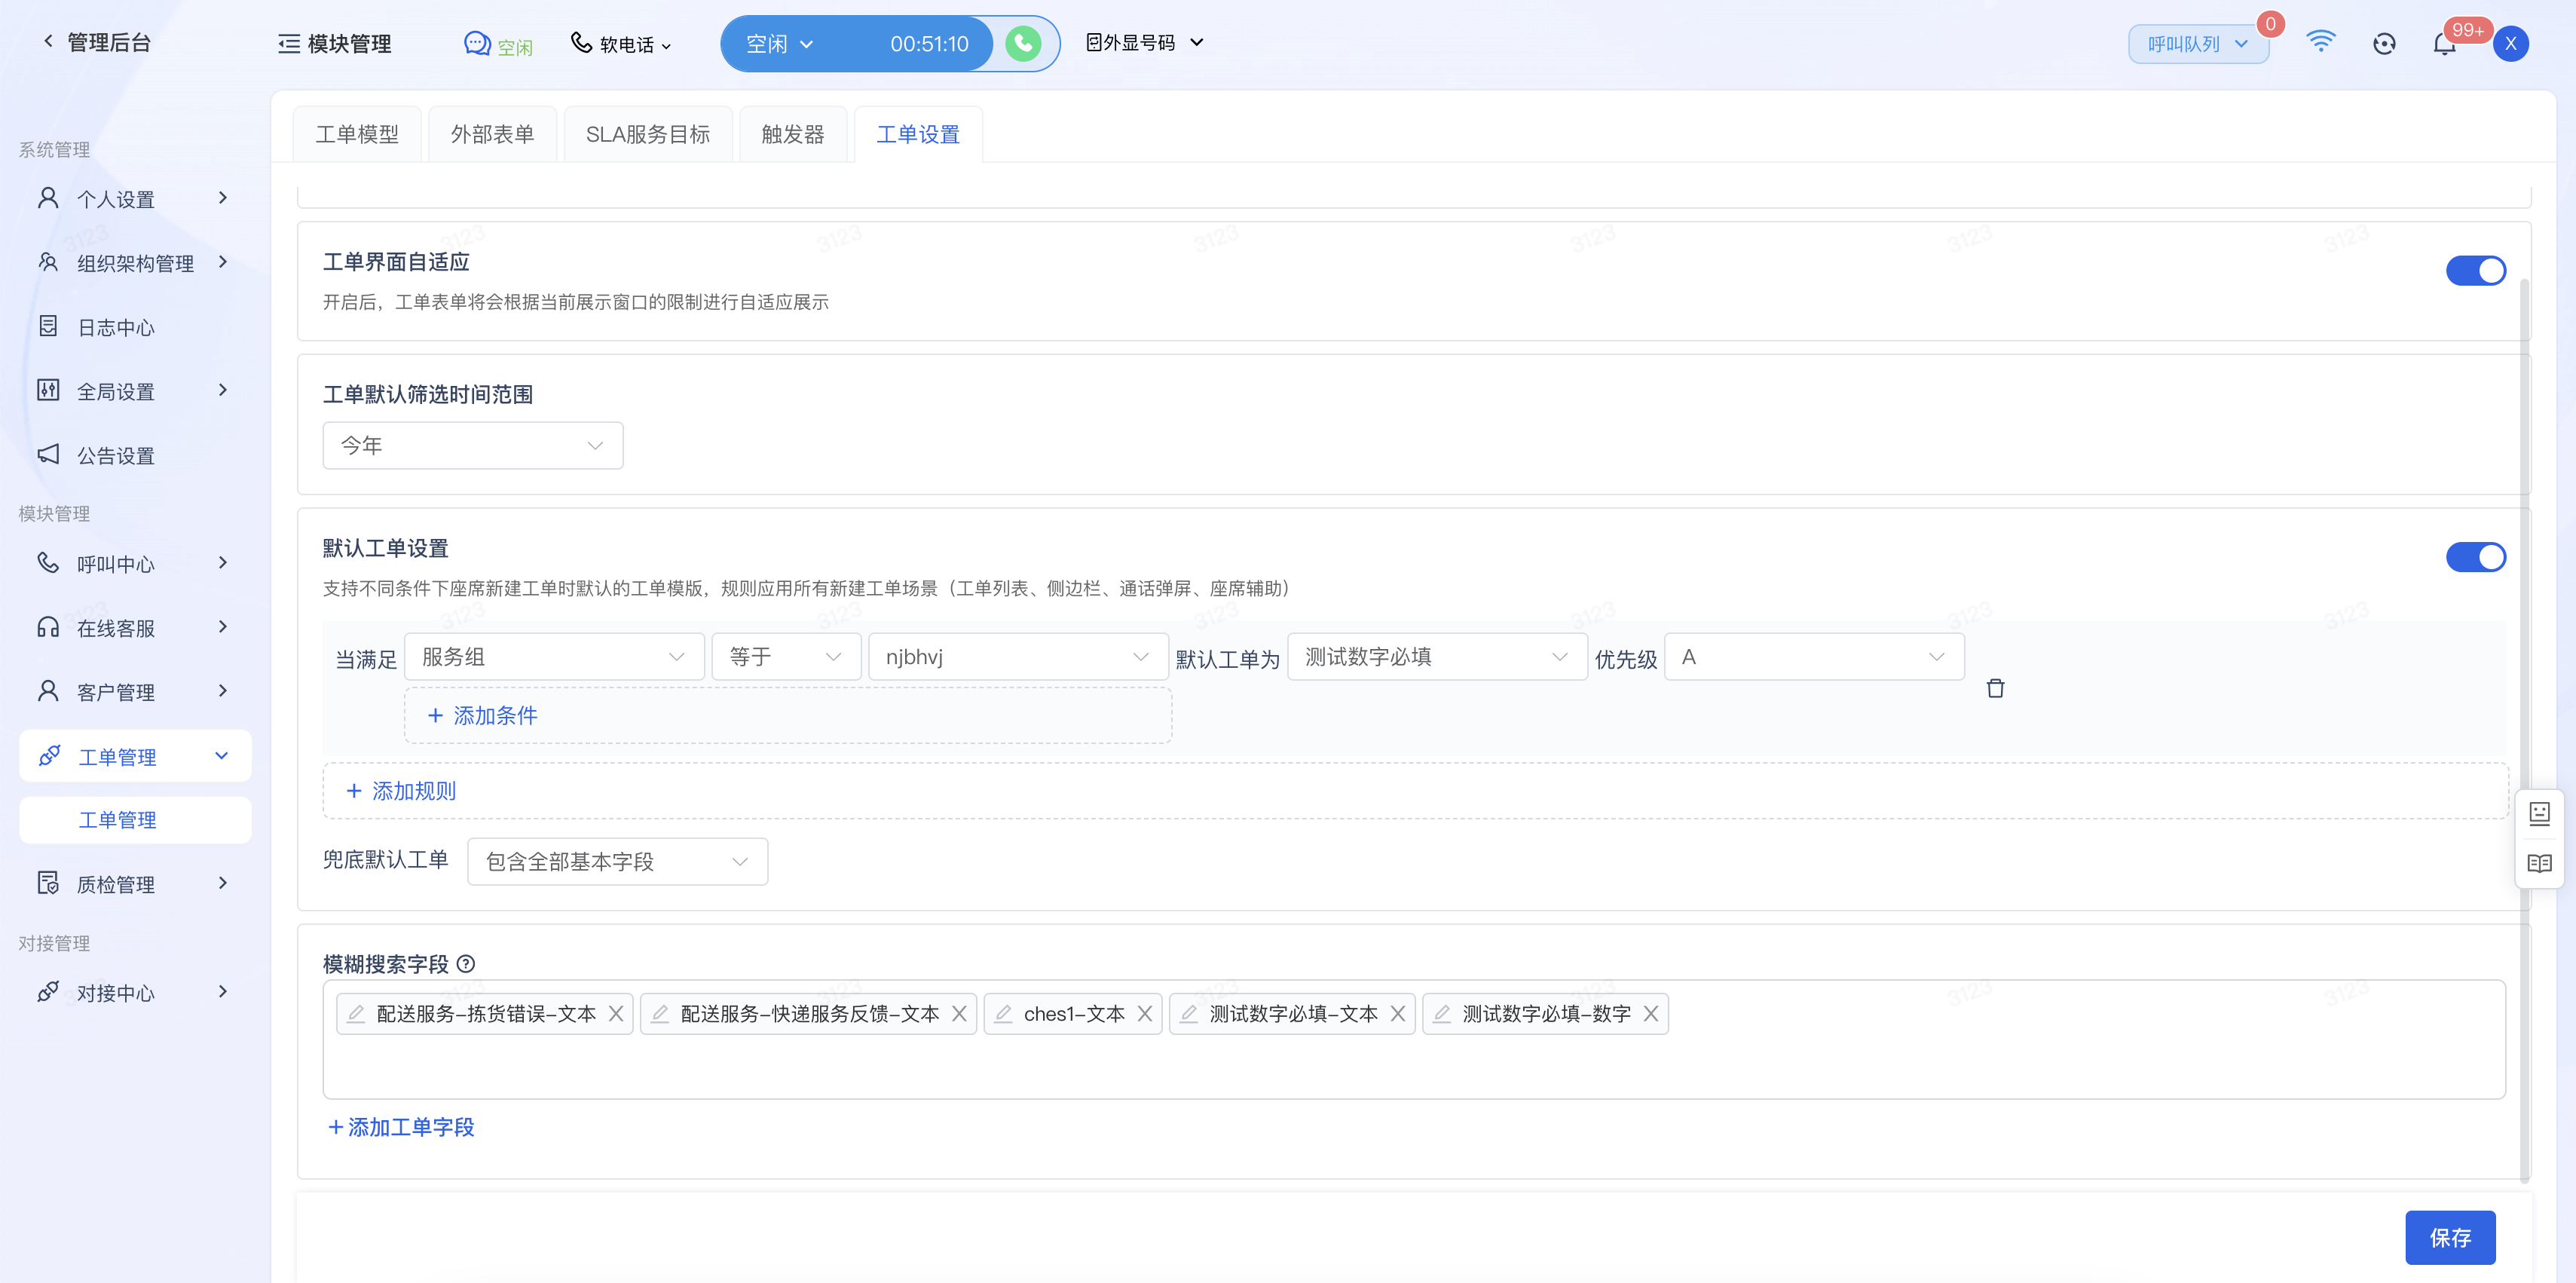Viewport: 2576px width, 1283px height.
Task: Click the WiFi network status icon
Action: click(x=2320, y=42)
